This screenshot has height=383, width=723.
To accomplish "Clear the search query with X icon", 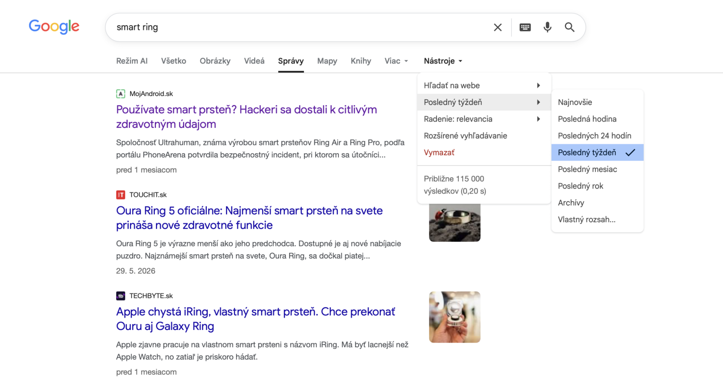I will (x=497, y=27).
